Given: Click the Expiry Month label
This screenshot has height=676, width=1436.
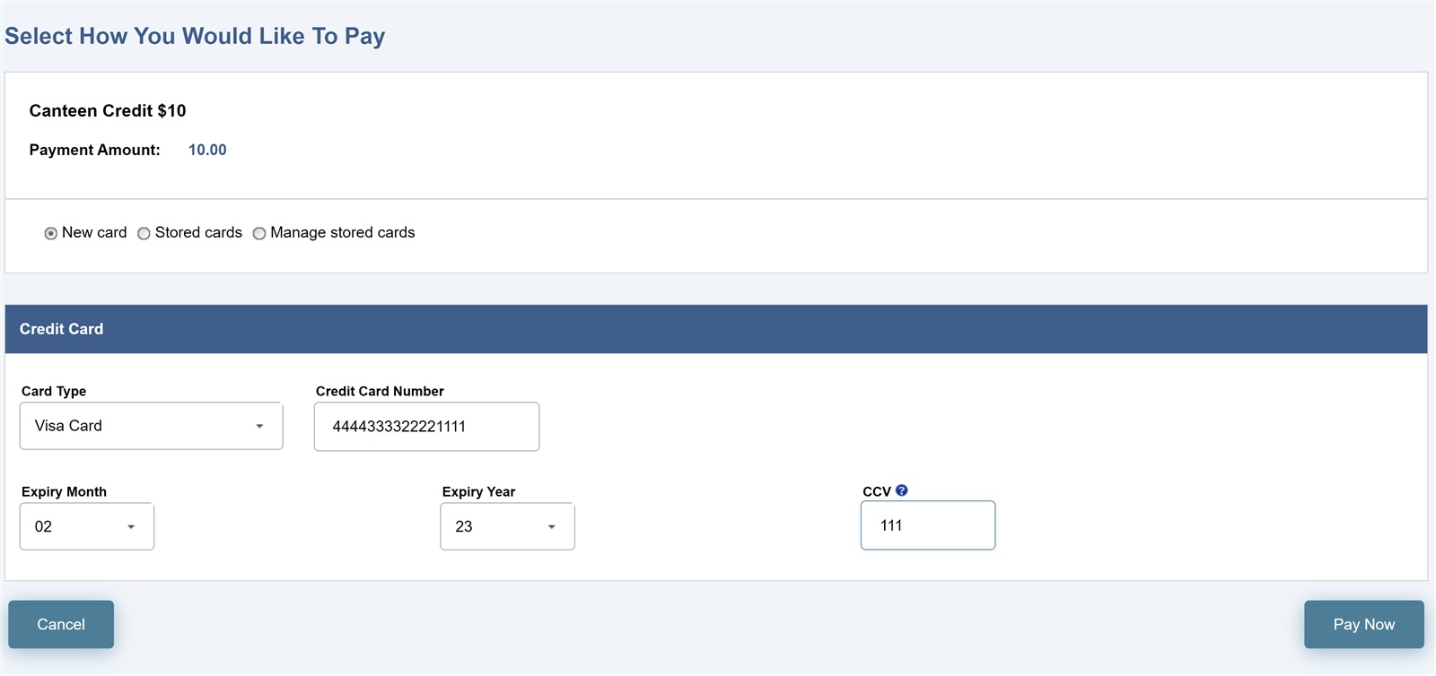Looking at the screenshot, I should (64, 491).
